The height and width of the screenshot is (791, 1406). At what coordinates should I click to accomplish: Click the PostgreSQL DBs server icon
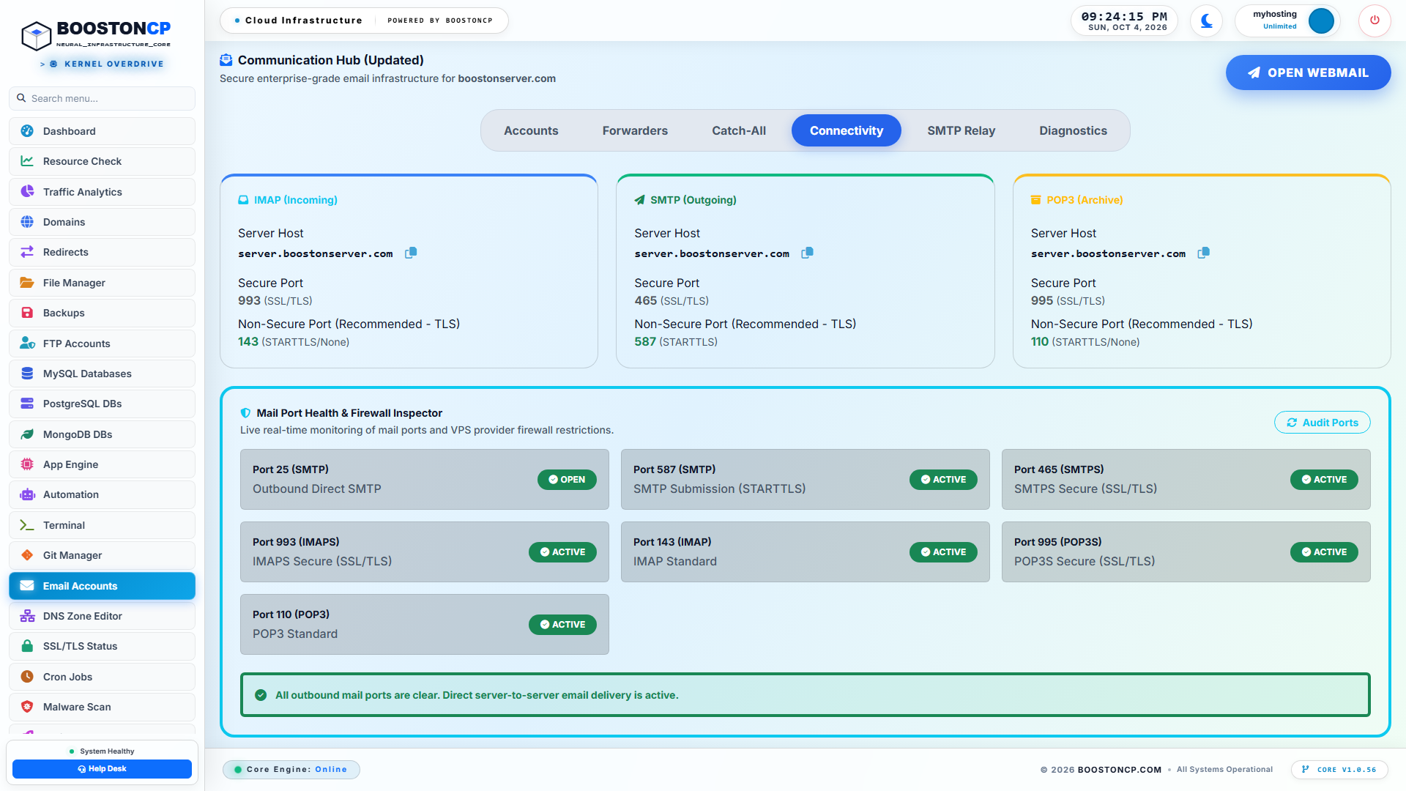coord(27,404)
